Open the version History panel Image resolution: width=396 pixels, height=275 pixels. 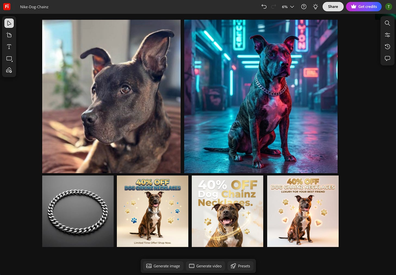(x=387, y=47)
